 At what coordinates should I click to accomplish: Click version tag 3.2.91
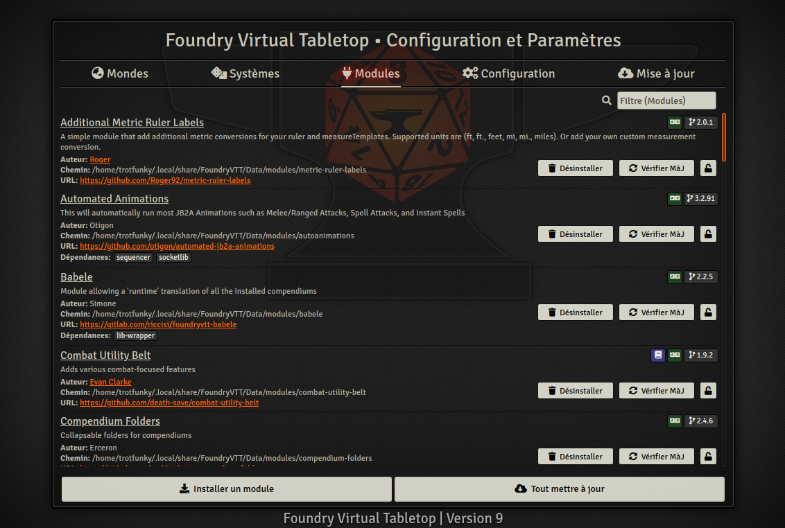coord(701,199)
